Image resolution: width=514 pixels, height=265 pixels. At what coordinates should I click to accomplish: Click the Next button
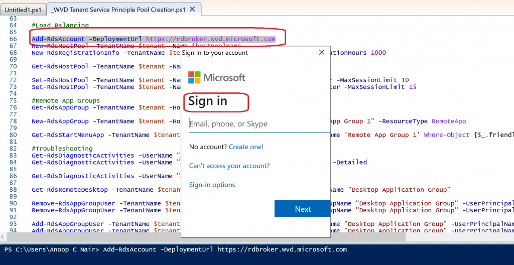[x=302, y=209]
